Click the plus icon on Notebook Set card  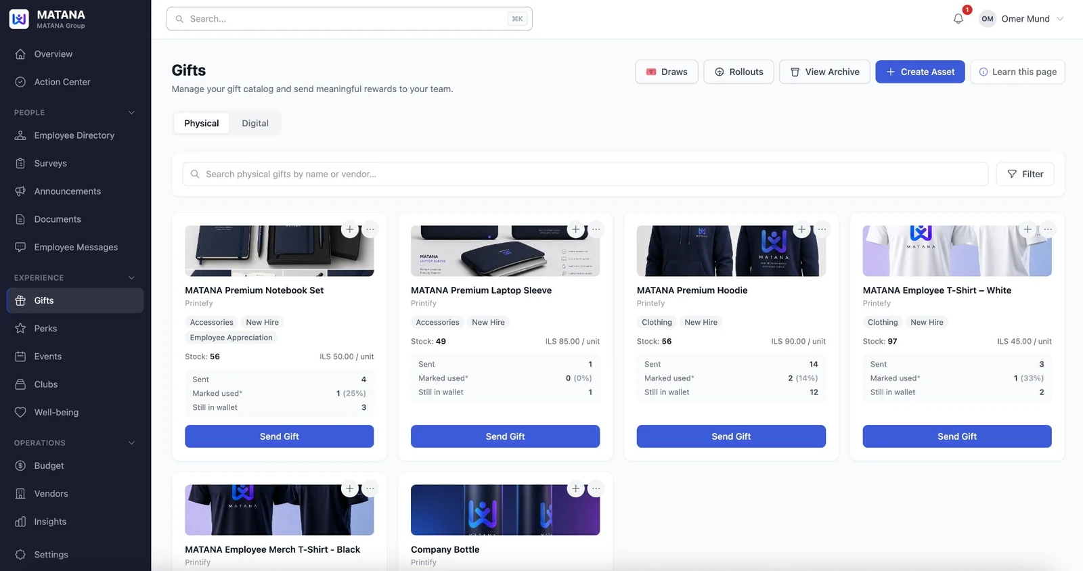coord(350,229)
